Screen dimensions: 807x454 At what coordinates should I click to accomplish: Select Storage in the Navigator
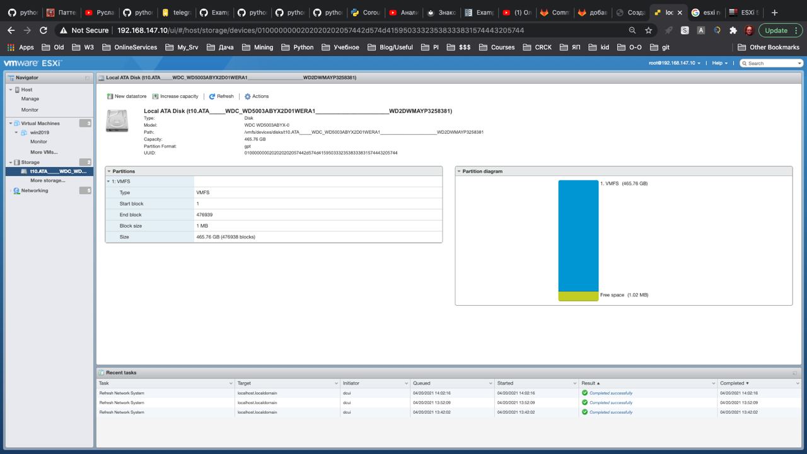(x=30, y=162)
